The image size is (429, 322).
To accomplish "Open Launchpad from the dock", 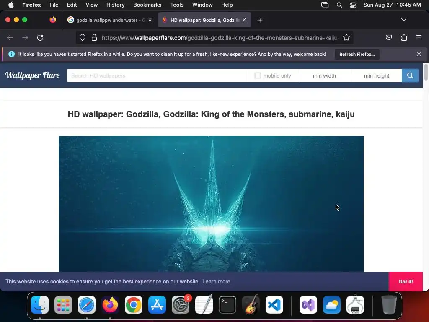I will click(63, 305).
